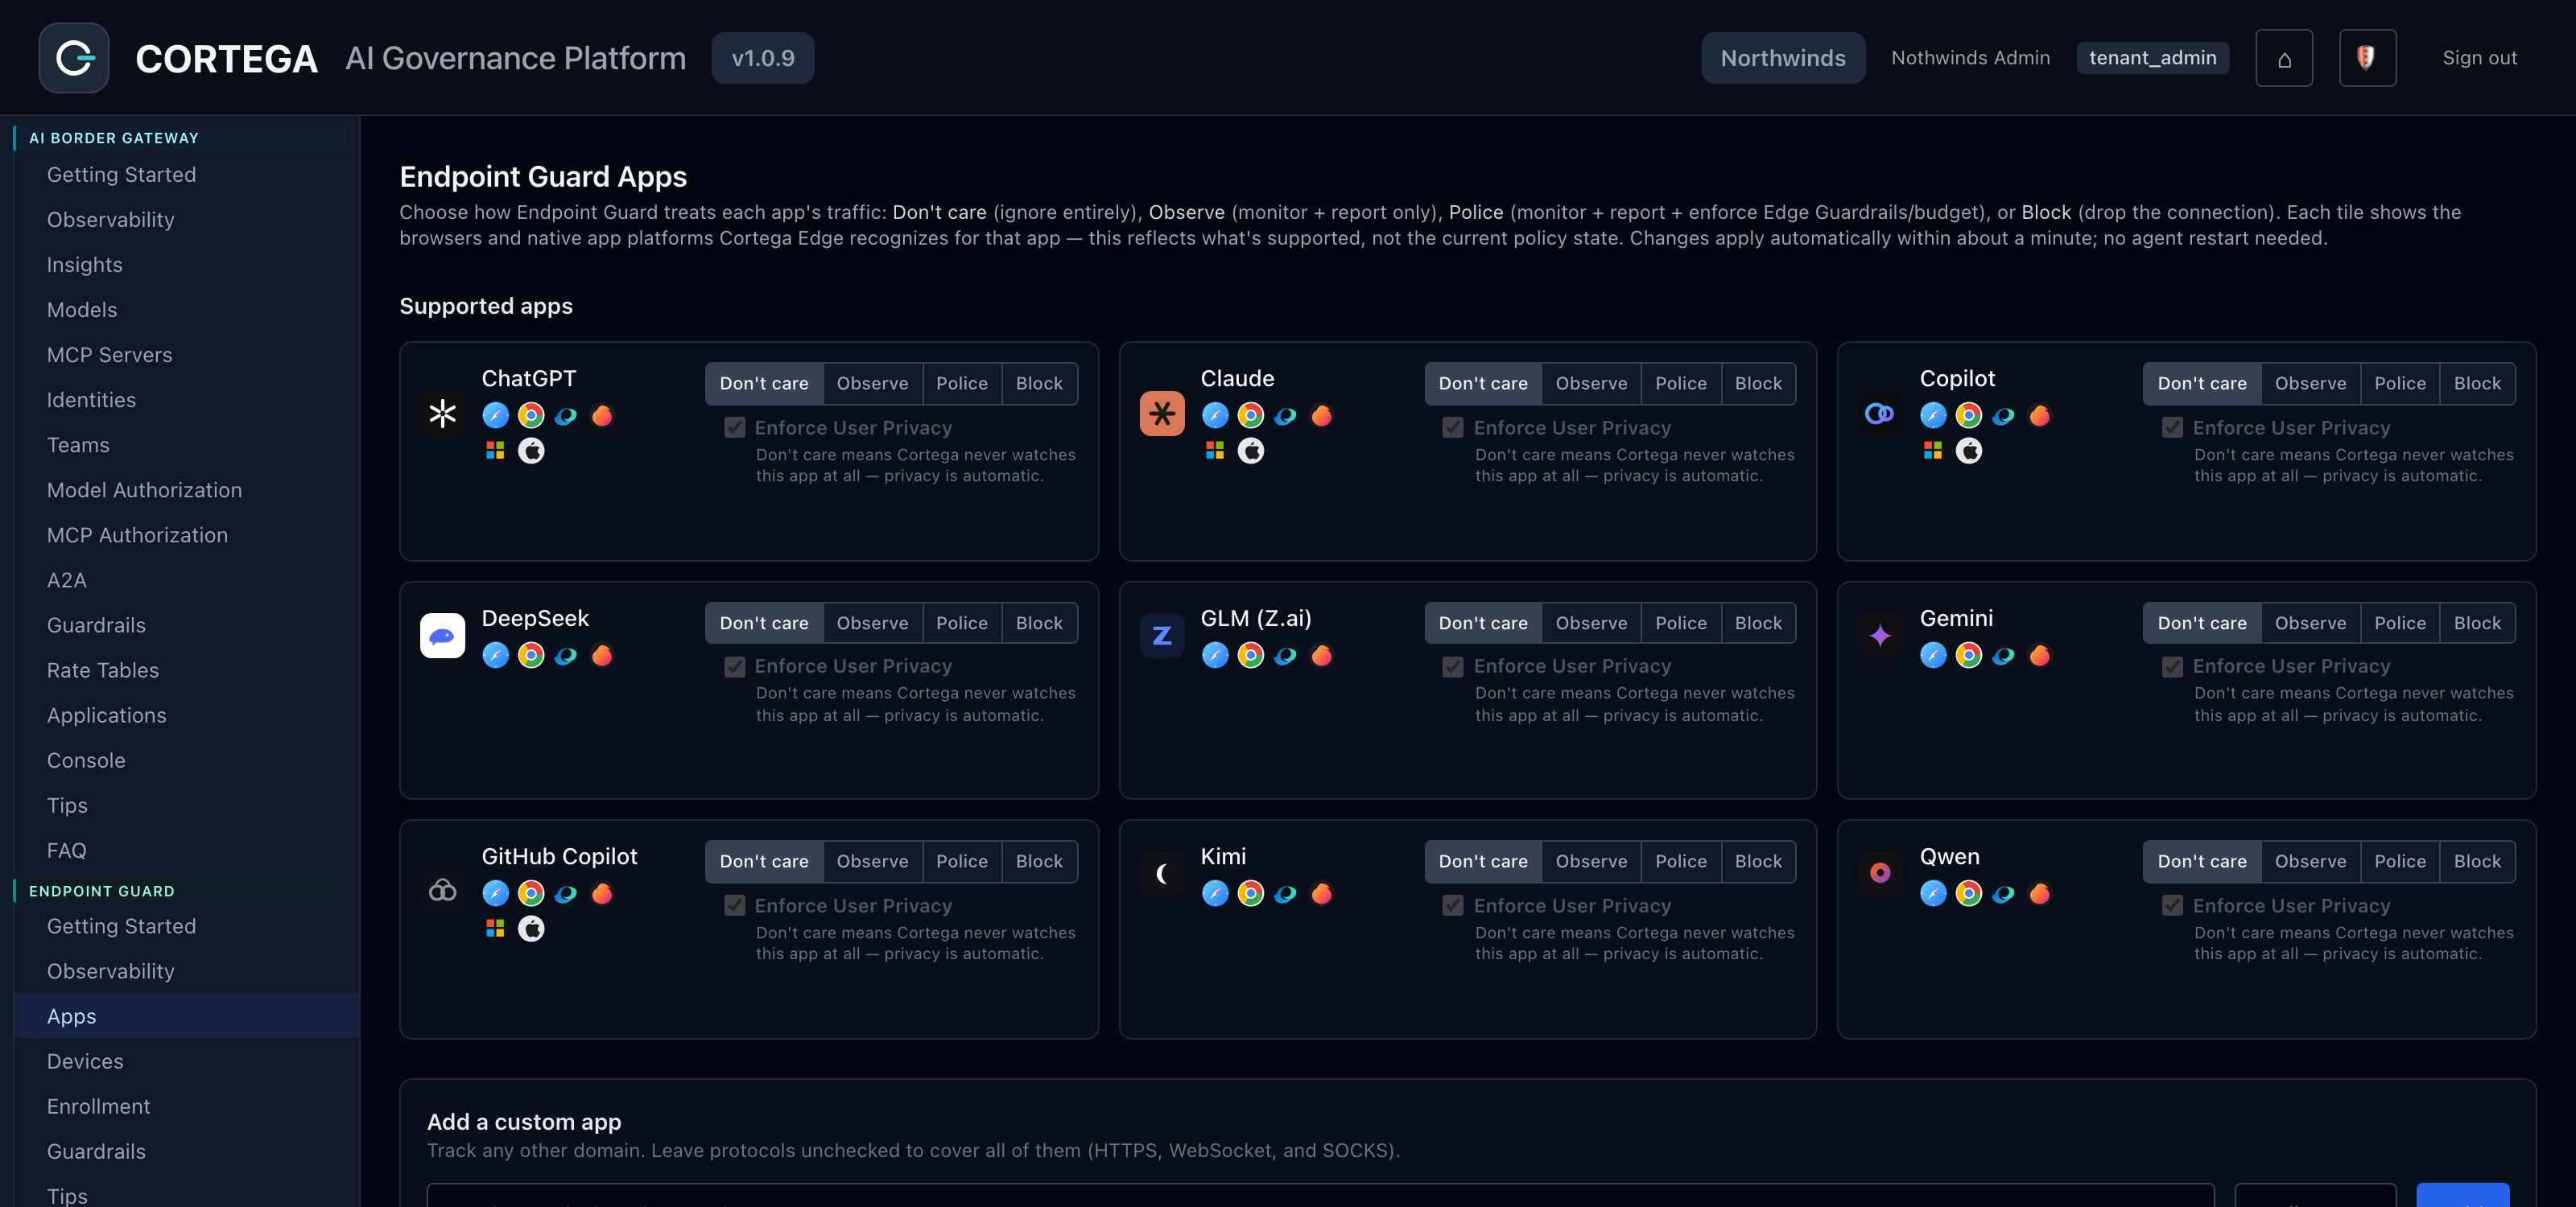2576x1207 pixels.
Task: Click the Cortega logo icon
Action: pos(74,58)
